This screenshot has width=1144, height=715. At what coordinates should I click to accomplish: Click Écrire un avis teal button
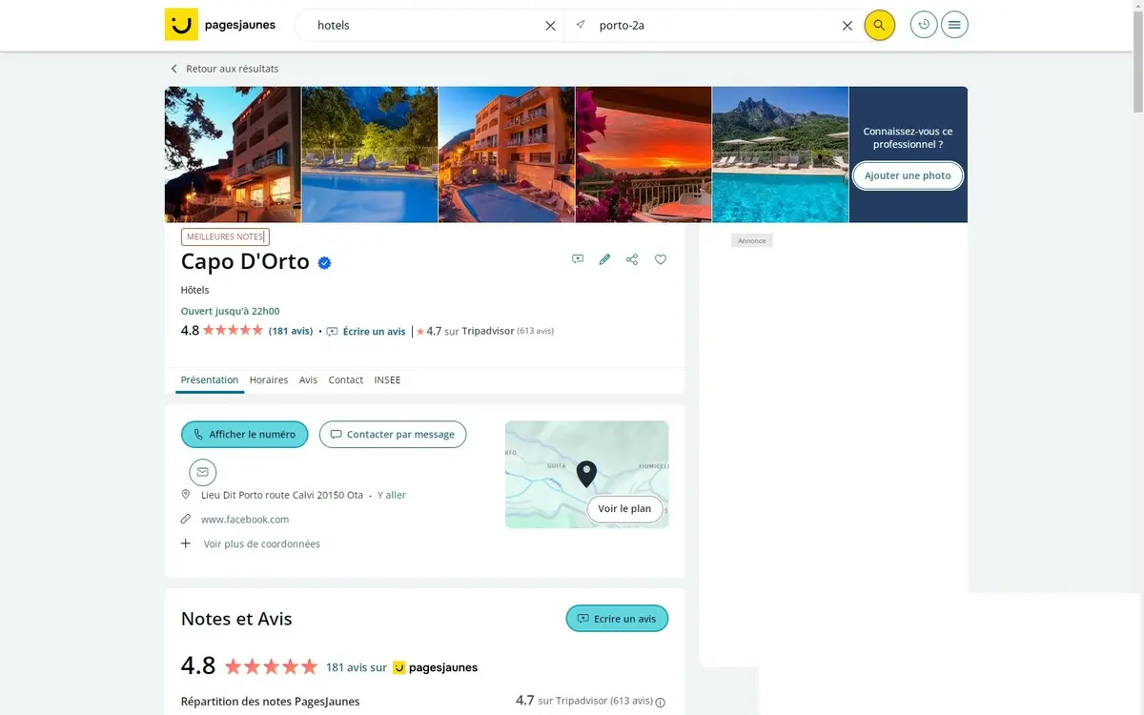click(x=617, y=619)
